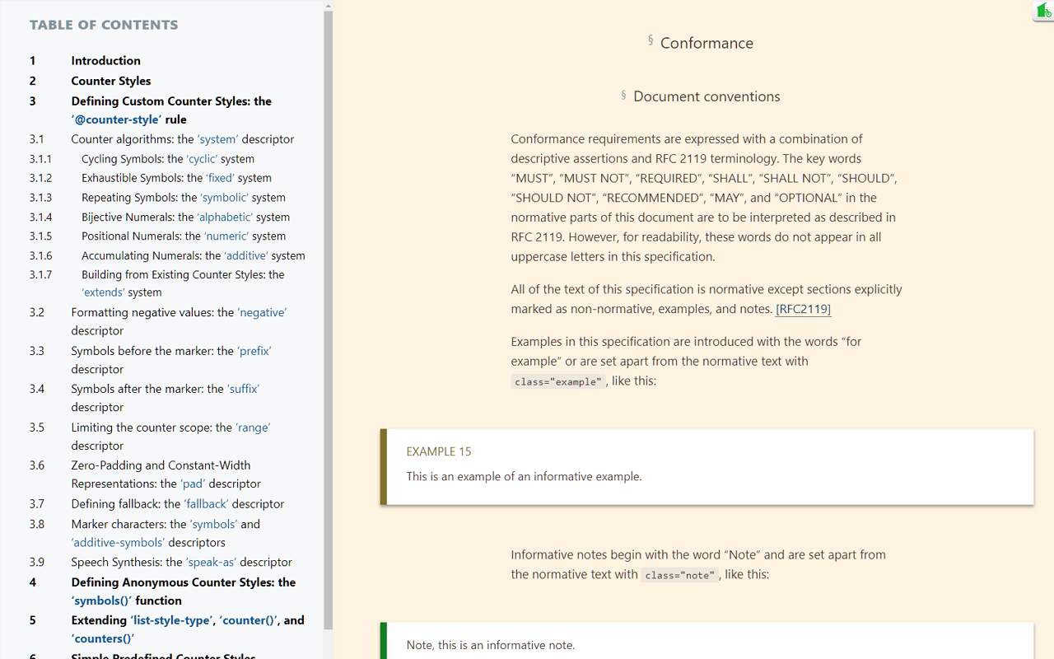The height and width of the screenshot is (659, 1054).
Task: Click the green extension icon at top right
Action: [x=1043, y=12]
